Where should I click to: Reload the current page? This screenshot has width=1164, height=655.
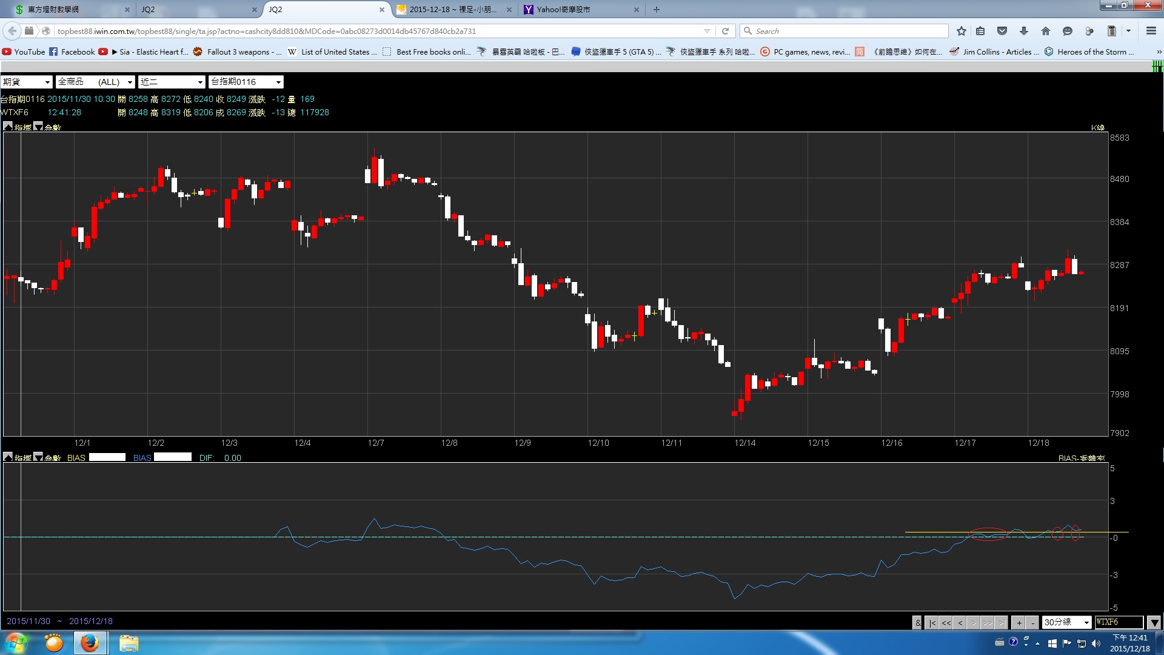[725, 31]
